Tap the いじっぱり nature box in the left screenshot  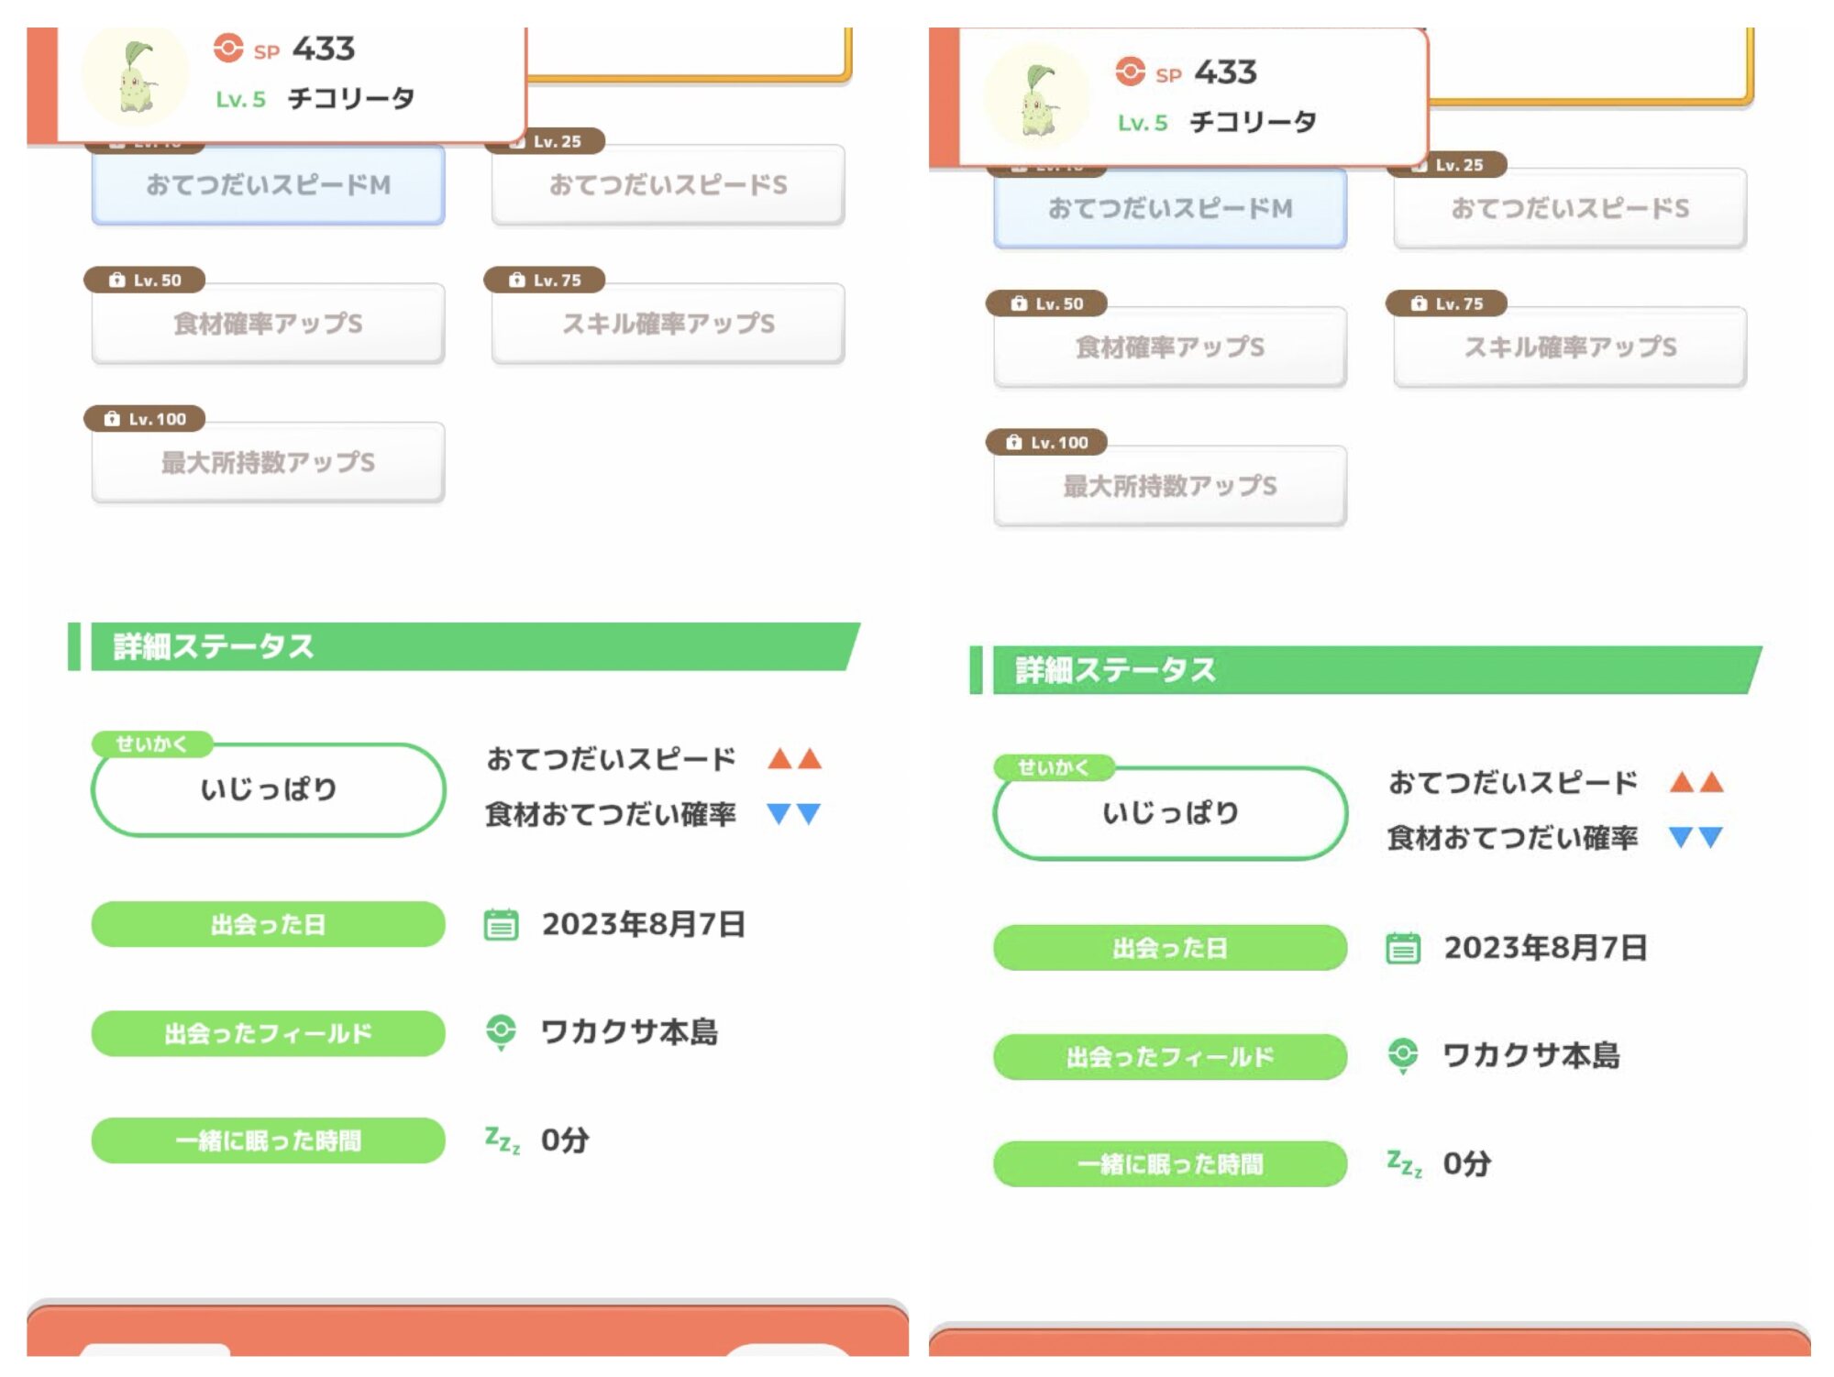pyautogui.click(x=268, y=789)
